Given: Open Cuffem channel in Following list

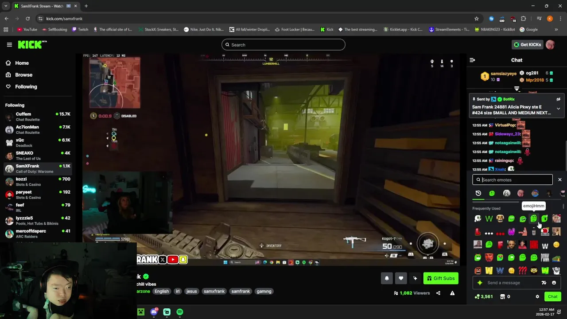Looking at the screenshot, I should click(x=38, y=117).
